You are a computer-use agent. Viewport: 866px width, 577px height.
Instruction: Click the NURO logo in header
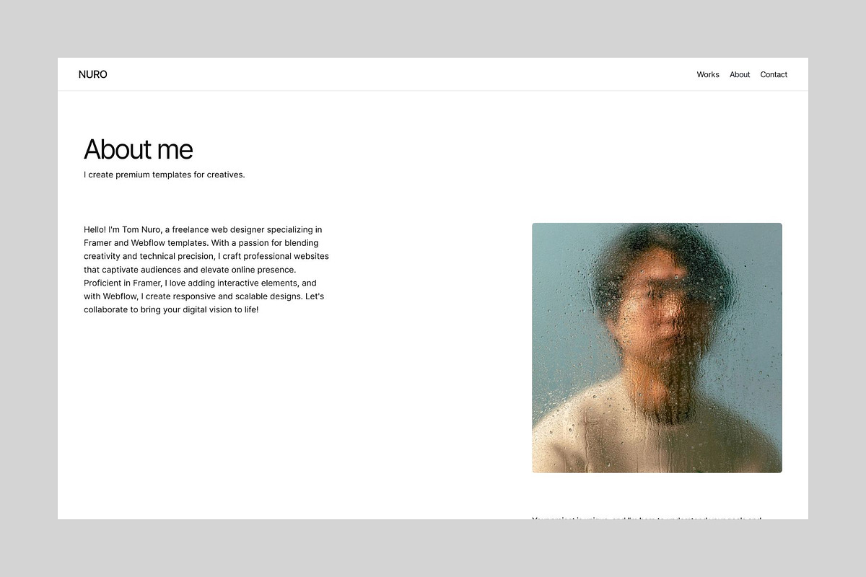click(92, 74)
